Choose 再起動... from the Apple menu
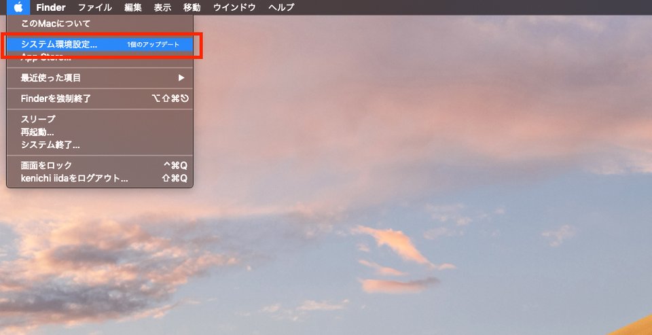The image size is (652, 335). (x=100, y=132)
